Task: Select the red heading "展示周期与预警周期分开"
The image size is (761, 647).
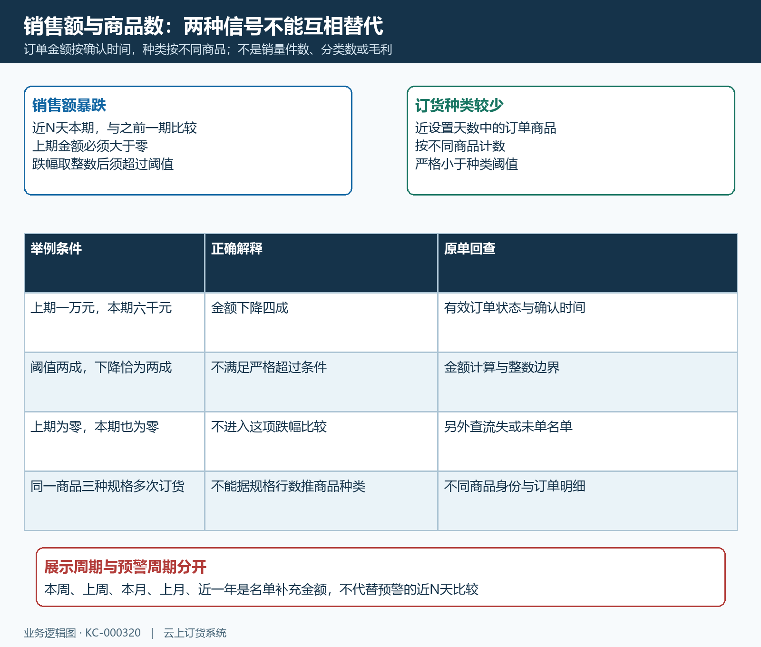Action: tap(125, 567)
